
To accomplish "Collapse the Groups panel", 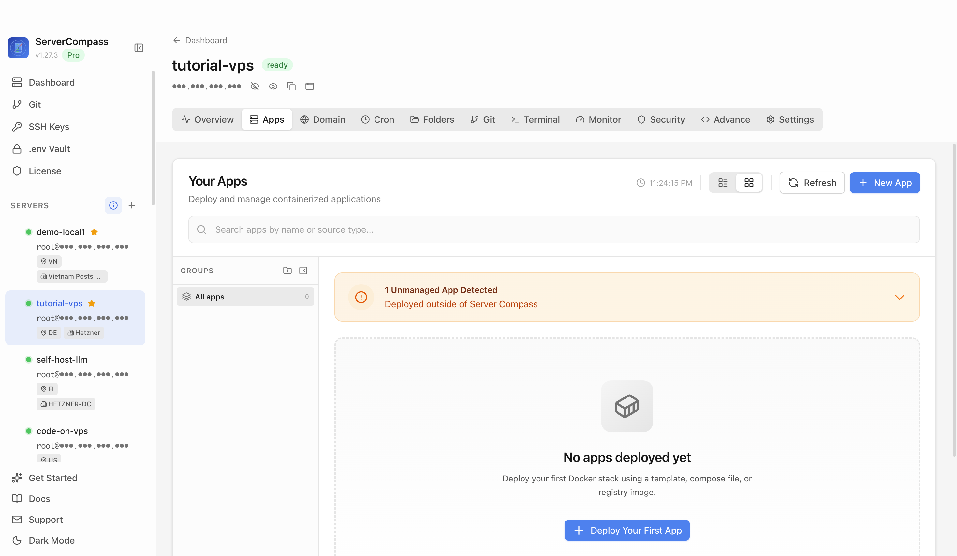I will (x=303, y=271).
